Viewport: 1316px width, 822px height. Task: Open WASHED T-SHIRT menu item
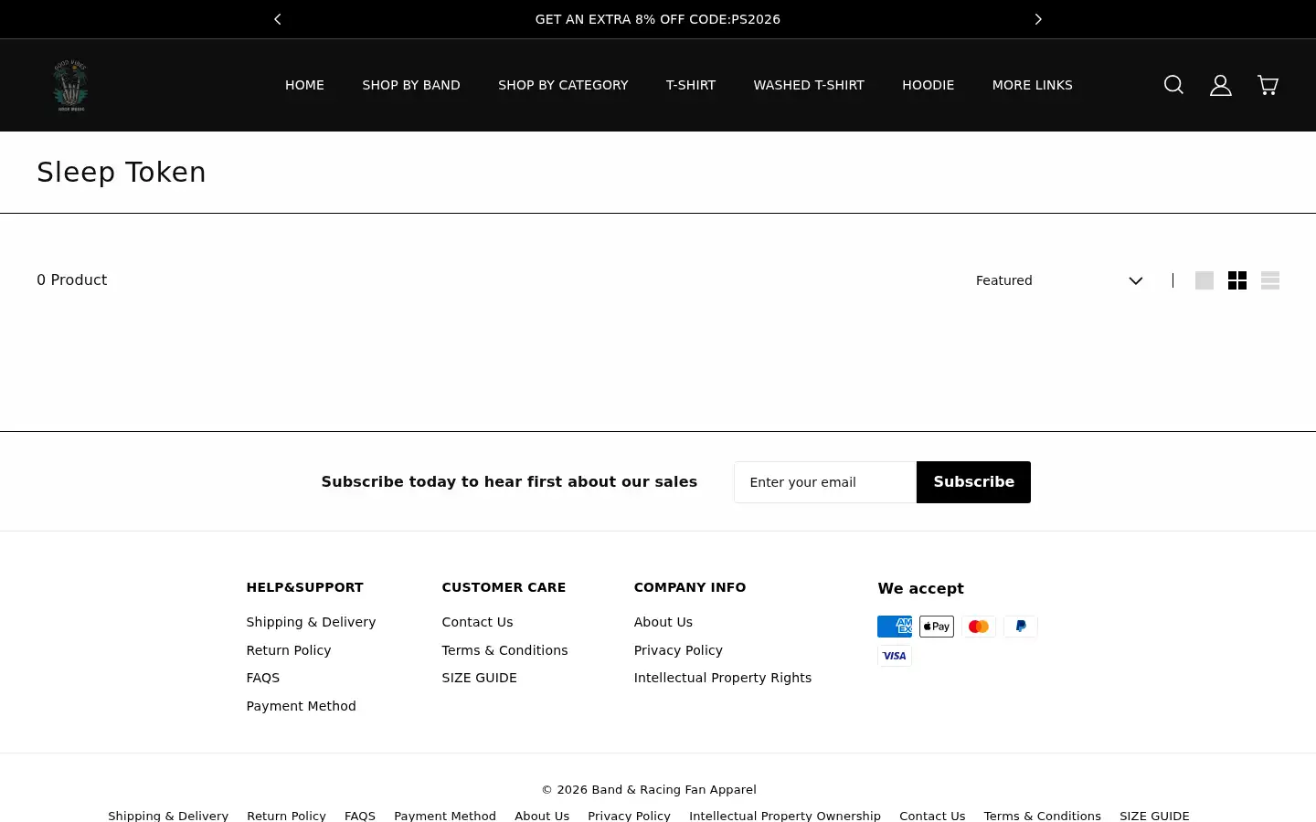(809, 85)
